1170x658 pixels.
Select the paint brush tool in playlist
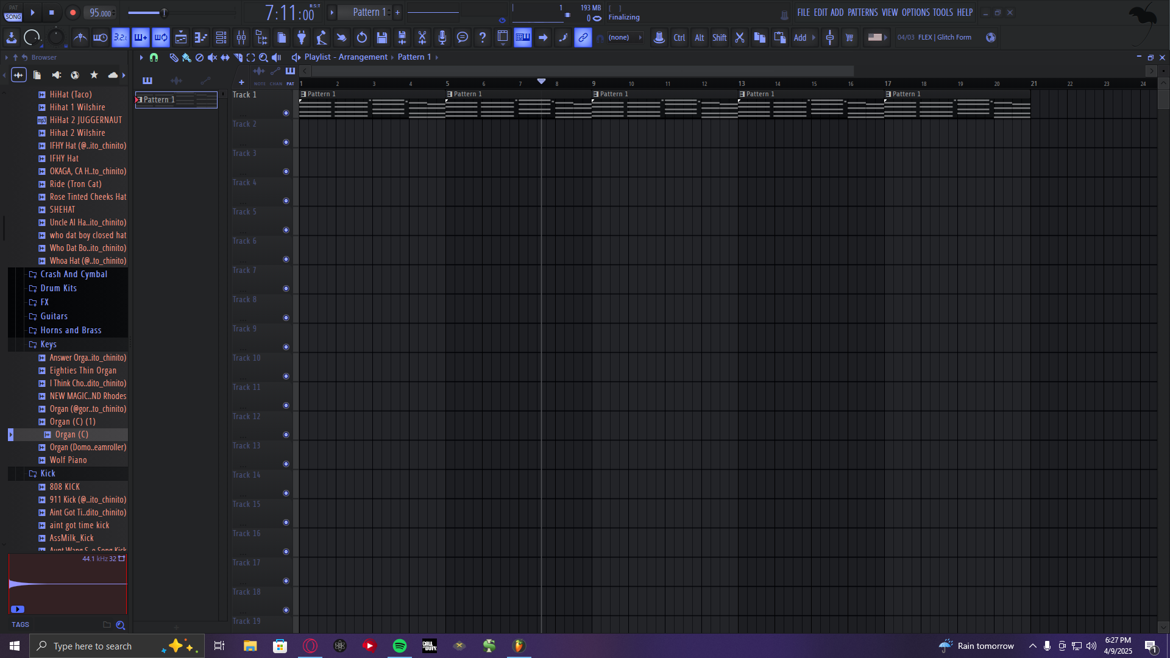coord(186,57)
